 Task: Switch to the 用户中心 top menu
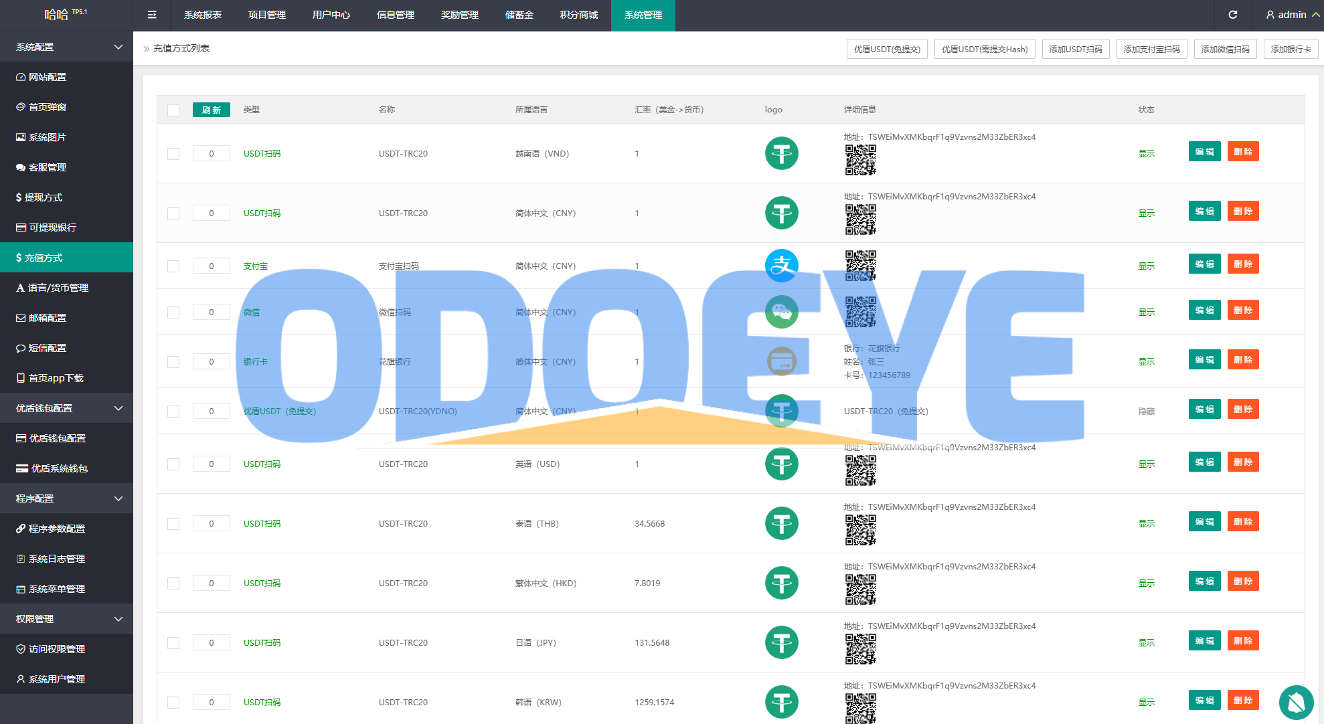[331, 15]
